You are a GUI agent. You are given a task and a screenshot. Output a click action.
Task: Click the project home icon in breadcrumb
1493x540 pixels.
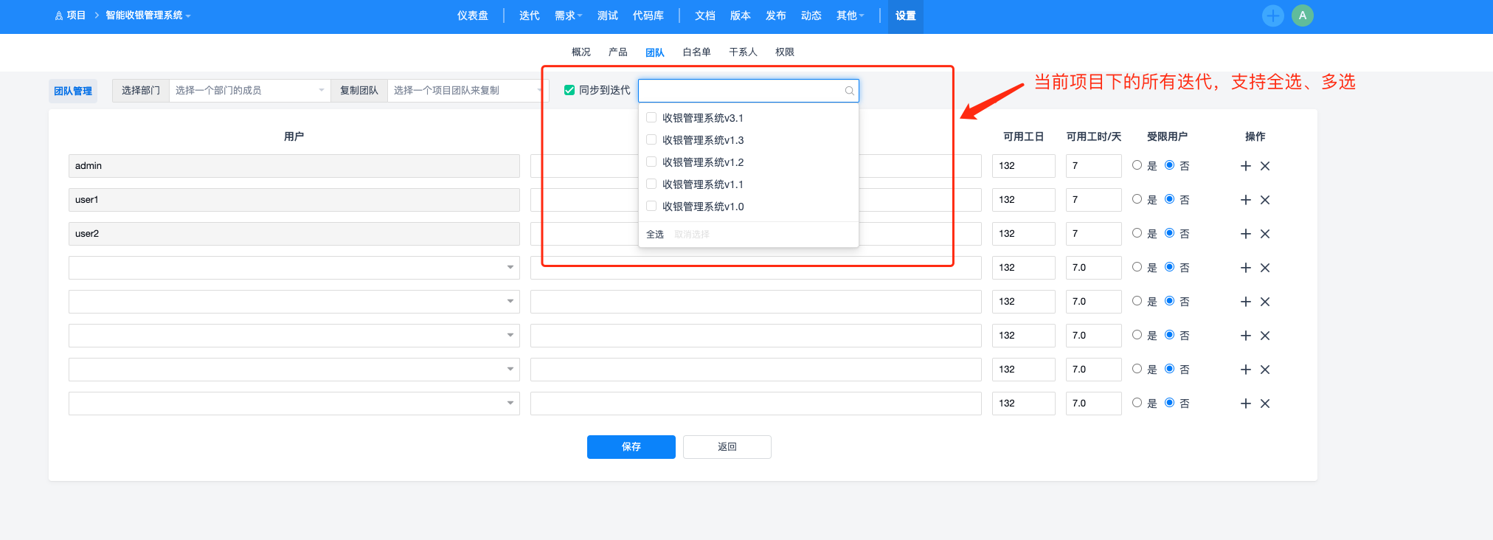tap(59, 15)
